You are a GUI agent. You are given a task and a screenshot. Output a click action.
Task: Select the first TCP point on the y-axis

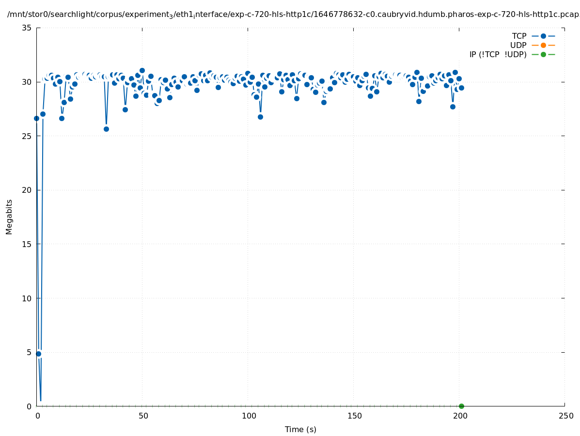(x=36, y=118)
